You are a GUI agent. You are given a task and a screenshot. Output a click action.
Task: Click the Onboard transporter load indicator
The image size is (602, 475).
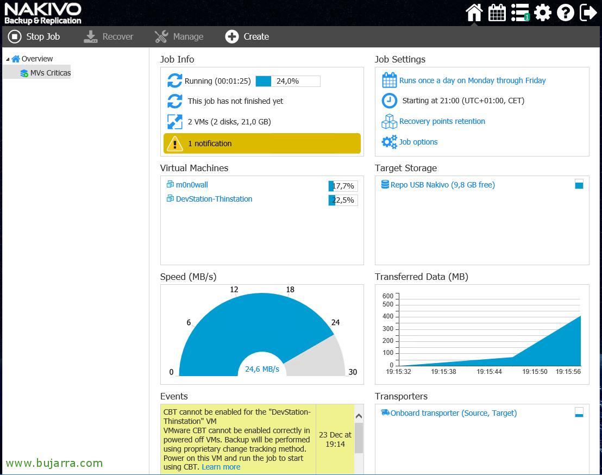click(x=579, y=412)
